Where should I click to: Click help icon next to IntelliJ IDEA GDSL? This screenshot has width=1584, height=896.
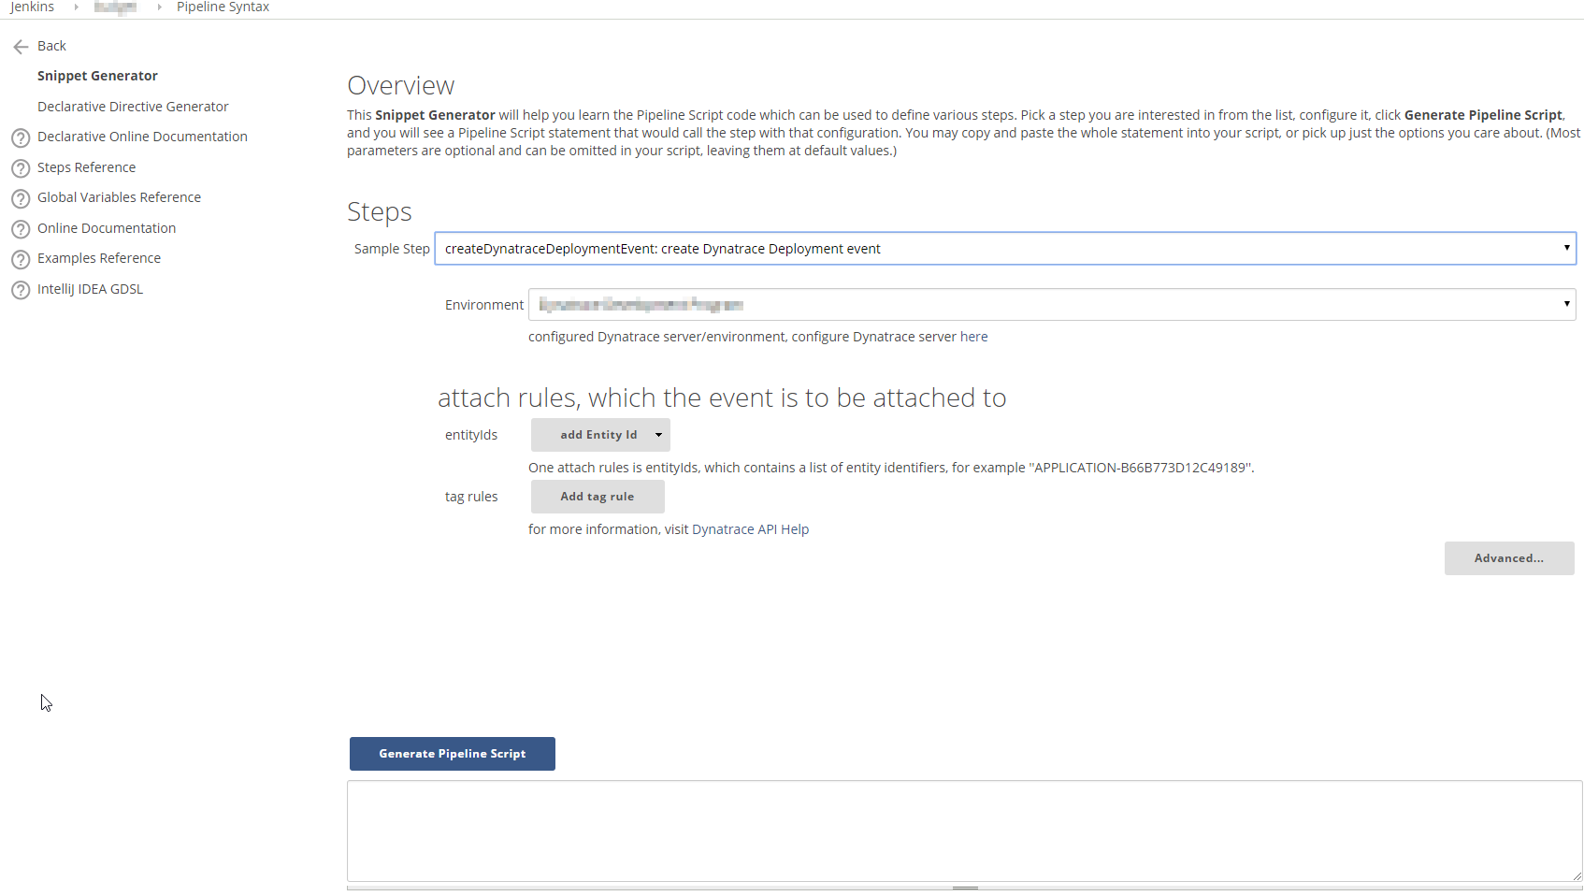(x=21, y=291)
